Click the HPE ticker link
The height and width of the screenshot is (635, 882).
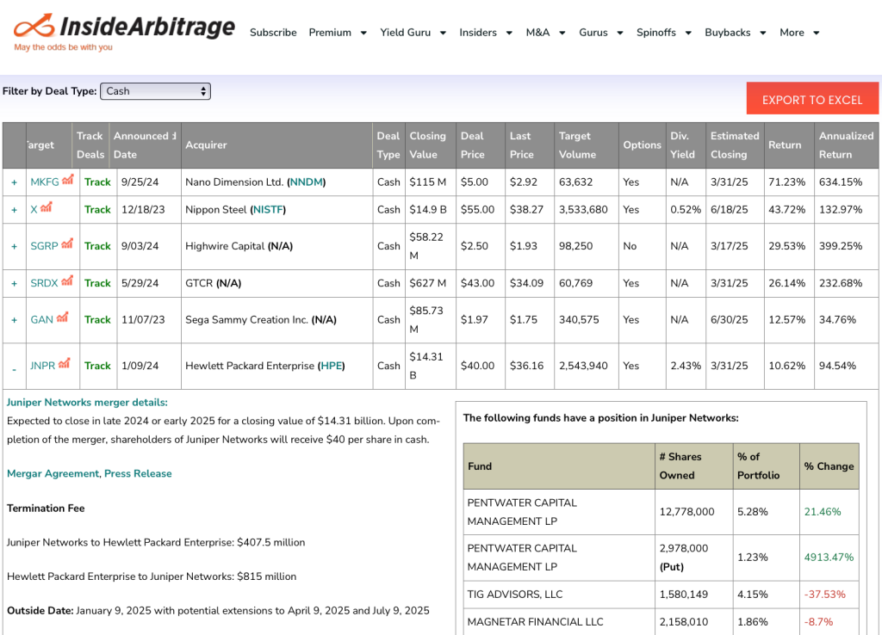coord(331,366)
